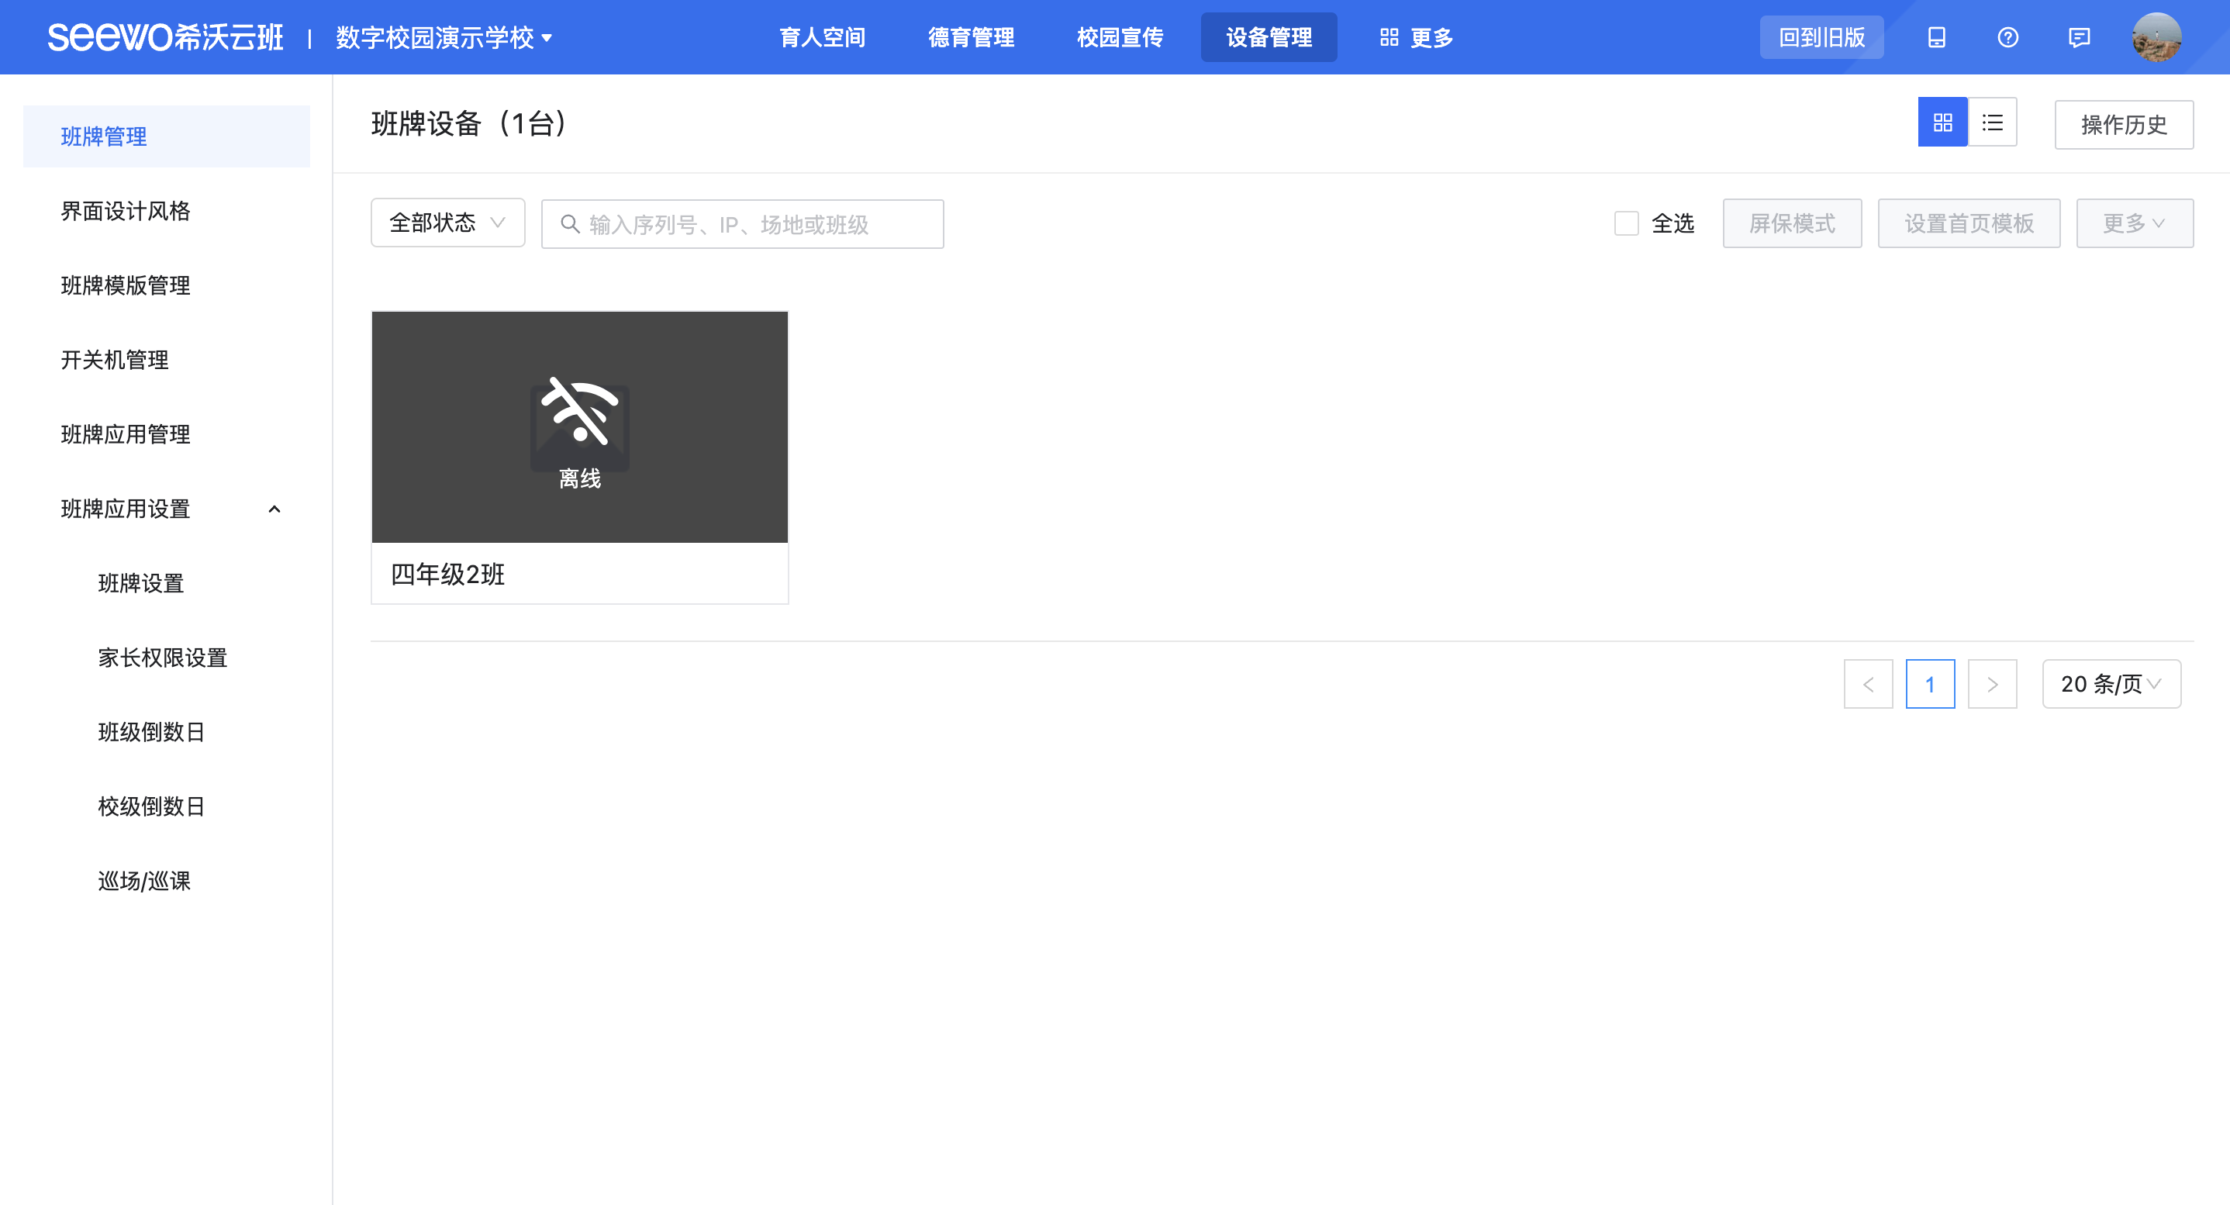Open the user avatar profile

(2156, 37)
